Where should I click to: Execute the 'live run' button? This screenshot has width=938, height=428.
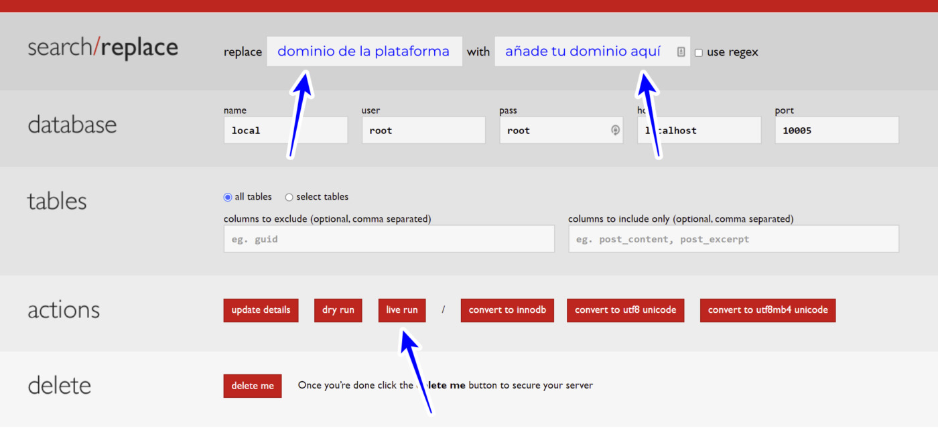[x=402, y=310]
